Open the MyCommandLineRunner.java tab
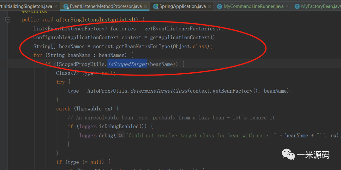Viewport: 341px width, 170px height. [x=253, y=6]
